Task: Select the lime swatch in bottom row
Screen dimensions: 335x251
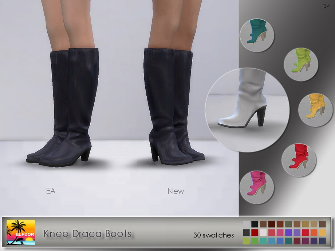Action: tap(247, 241)
